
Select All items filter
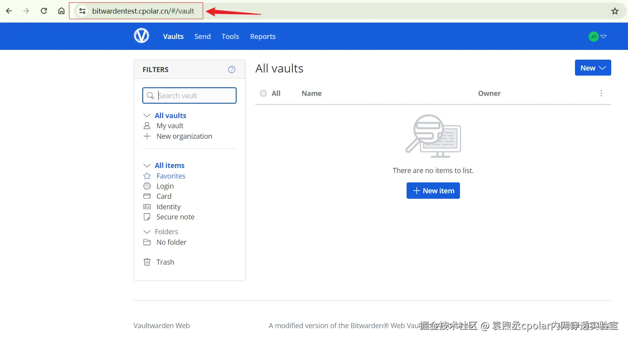click(170, 165)
